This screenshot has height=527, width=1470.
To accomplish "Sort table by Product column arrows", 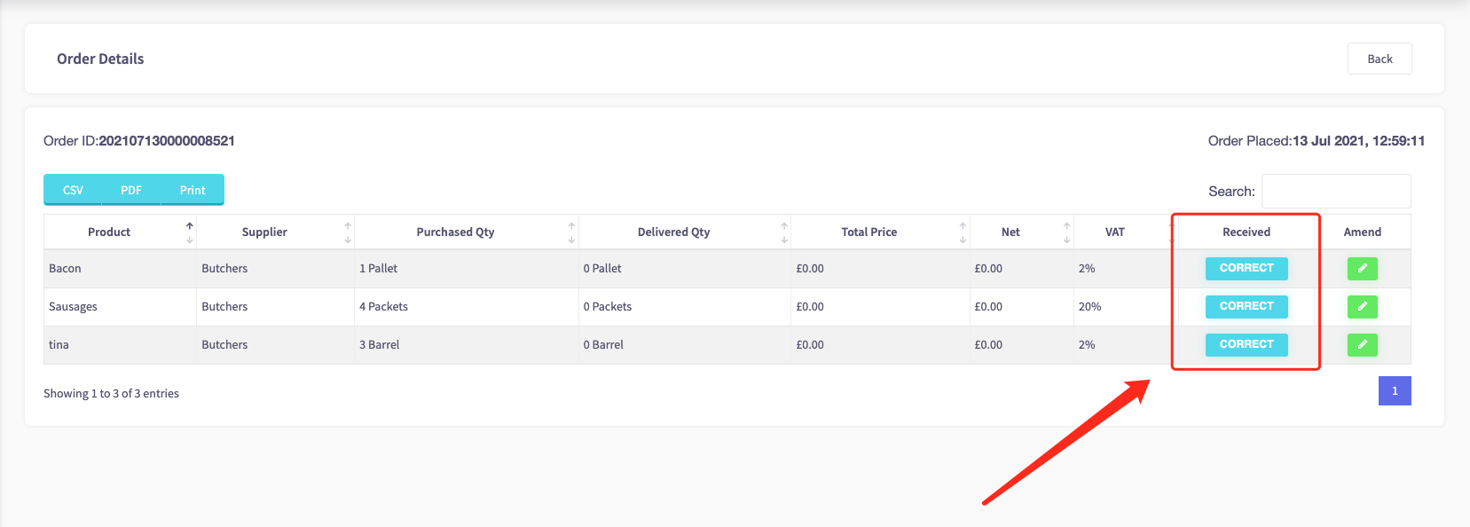I will (189, 232).
